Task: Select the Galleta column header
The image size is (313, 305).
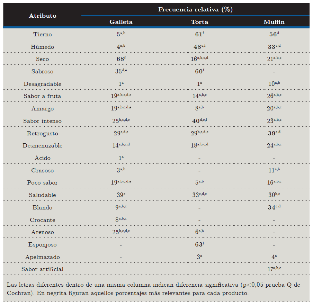Action: click(x=121, y=22)
